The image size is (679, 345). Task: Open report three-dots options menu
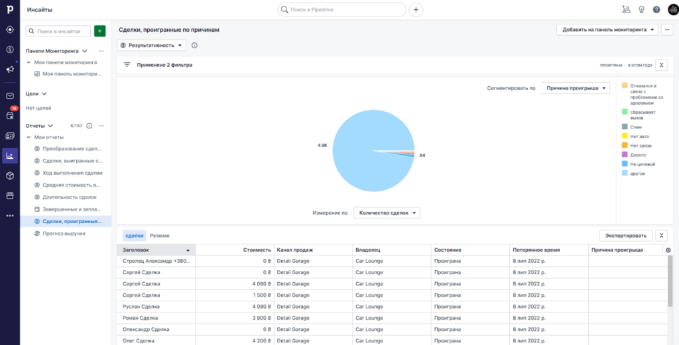(667, 30)
